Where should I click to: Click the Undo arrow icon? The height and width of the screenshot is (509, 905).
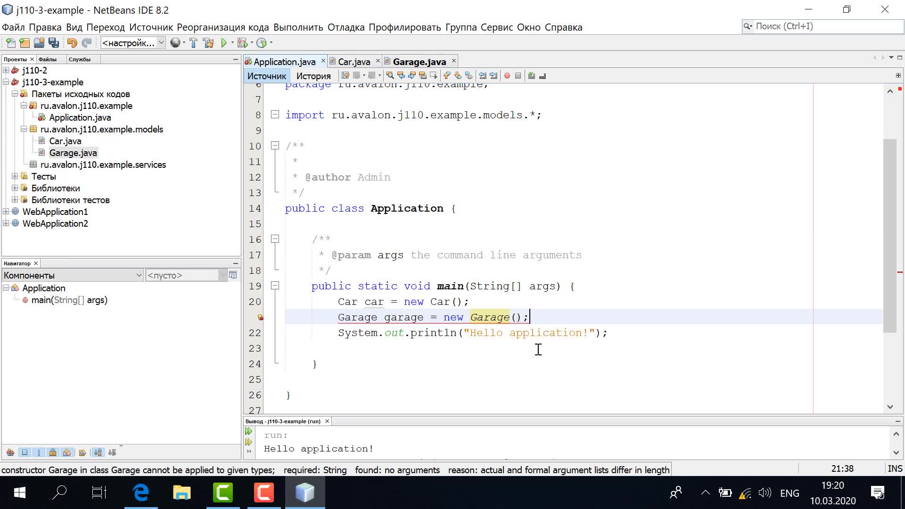[72, 43]
